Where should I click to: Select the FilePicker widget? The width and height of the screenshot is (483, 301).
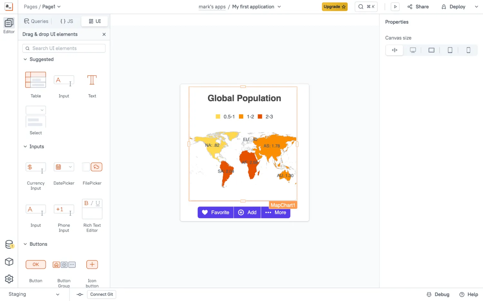(92, 167)
